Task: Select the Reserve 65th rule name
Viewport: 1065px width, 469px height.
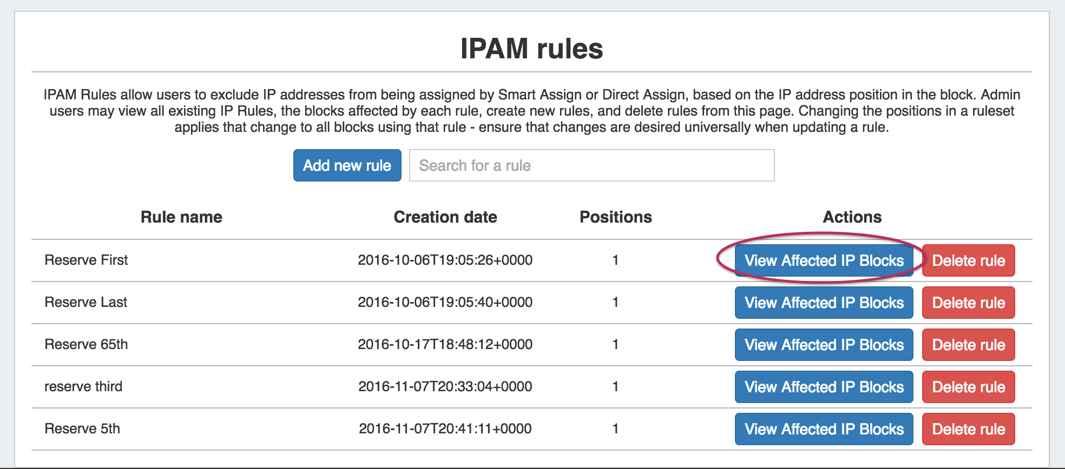Action: (86, 344)
